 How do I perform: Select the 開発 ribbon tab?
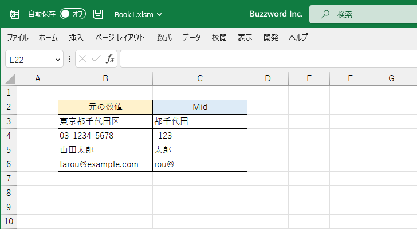(271, 38)
